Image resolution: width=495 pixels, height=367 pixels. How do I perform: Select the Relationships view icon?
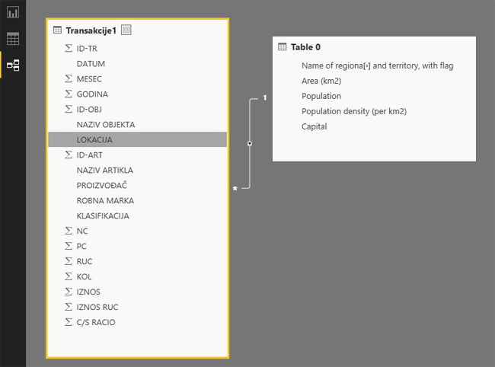click(13, 65)
